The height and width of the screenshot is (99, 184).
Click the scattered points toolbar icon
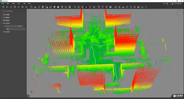[50, 7]
